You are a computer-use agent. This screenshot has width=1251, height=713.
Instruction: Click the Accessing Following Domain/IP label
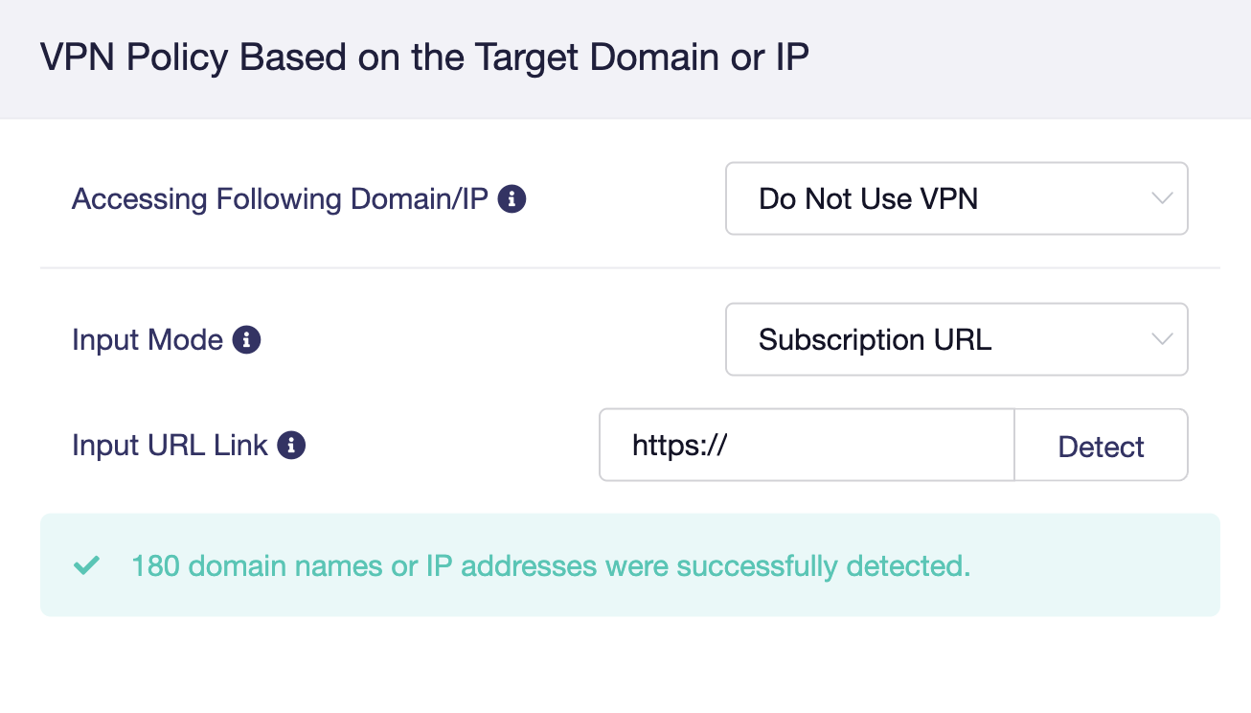tap(280, 199)
